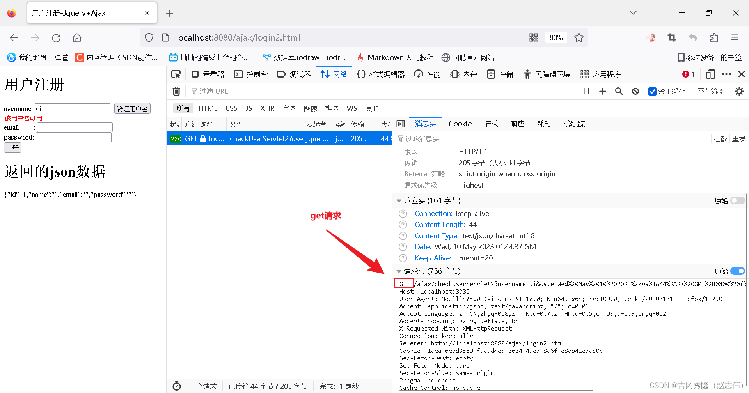This screenshot has width=749, height=393.
Task: Click the 注册 submit button
Action: tap(12, 148)
